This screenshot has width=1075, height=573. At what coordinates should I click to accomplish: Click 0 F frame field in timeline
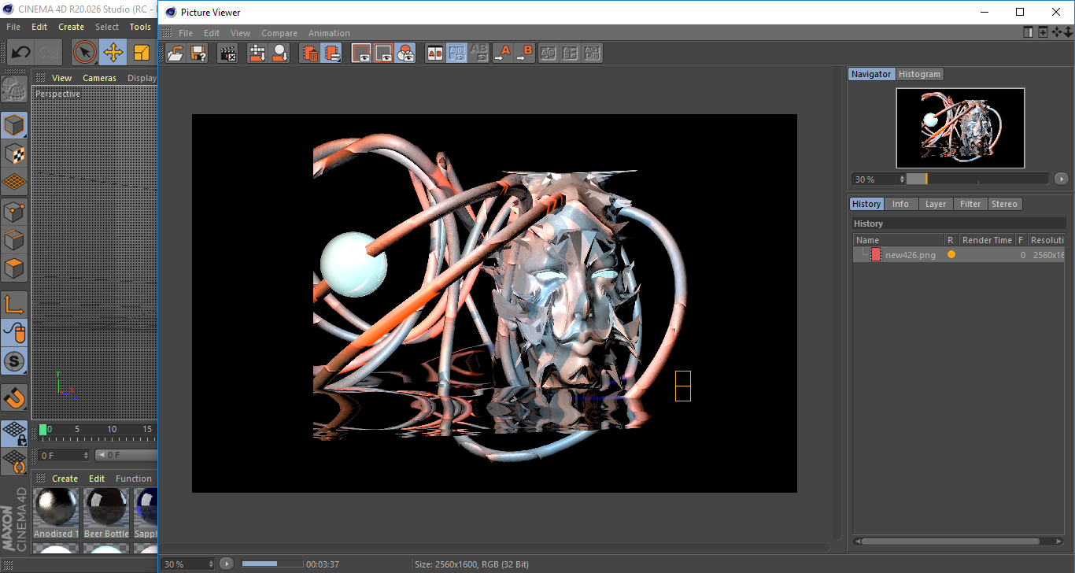click(x=64, y=455)
